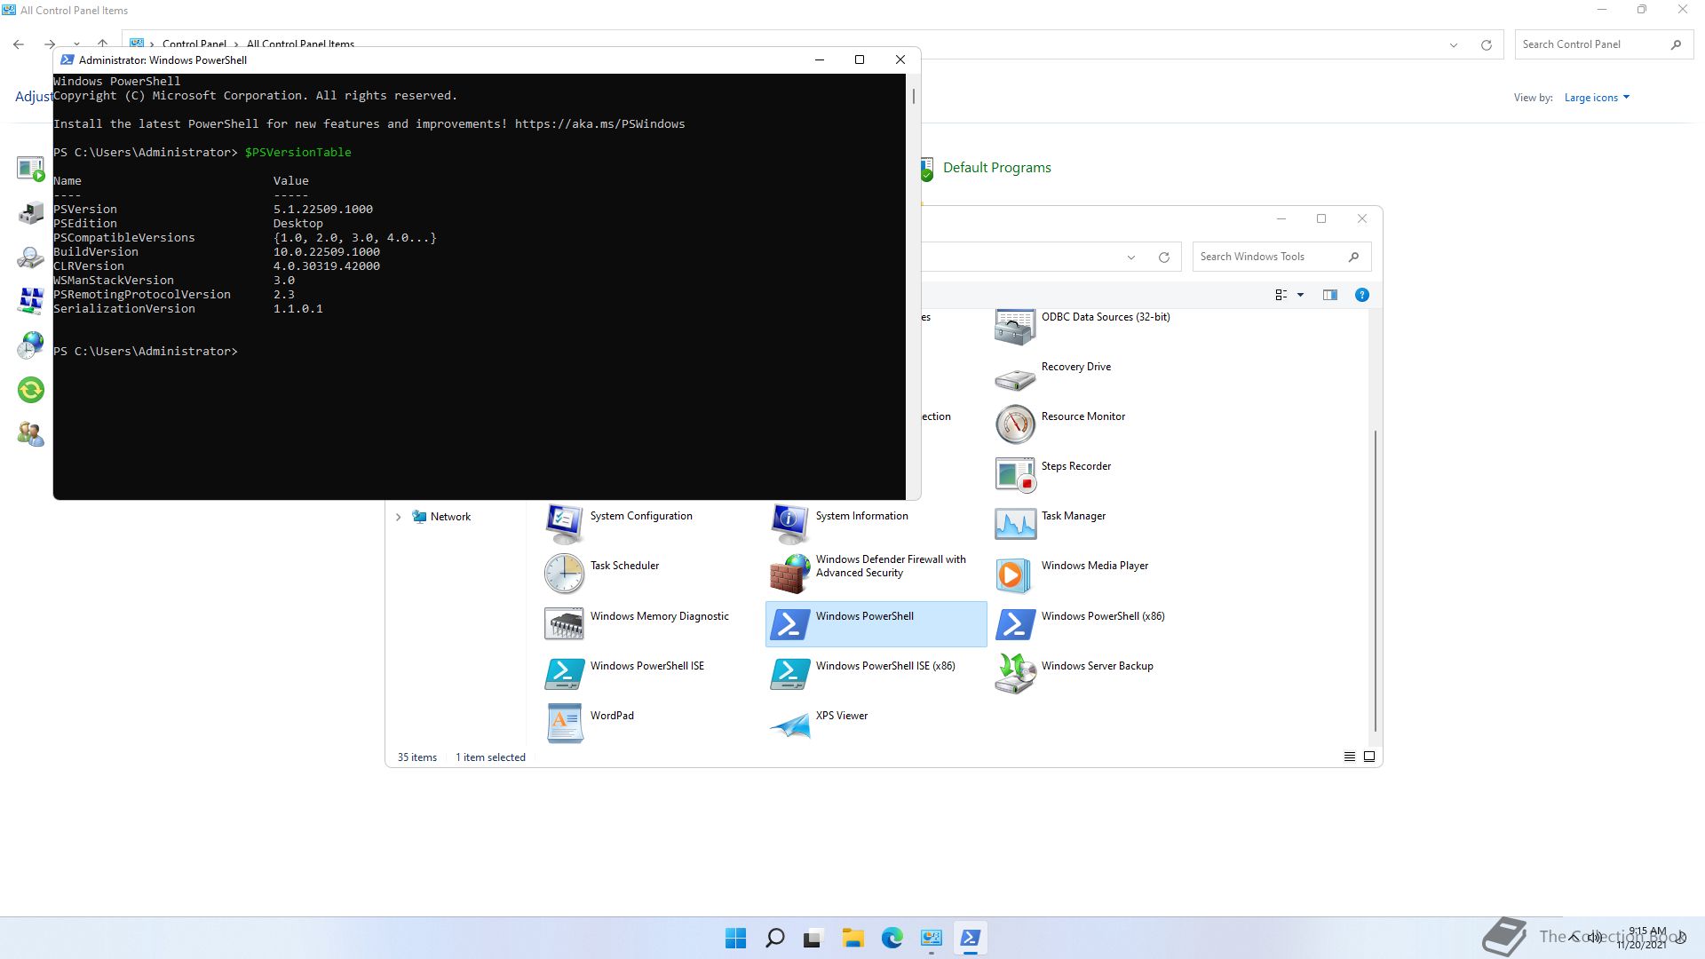
Task: Open Windows Tools address bar history dropdown
Action: pyautogui.click(x=1130, y=258)
